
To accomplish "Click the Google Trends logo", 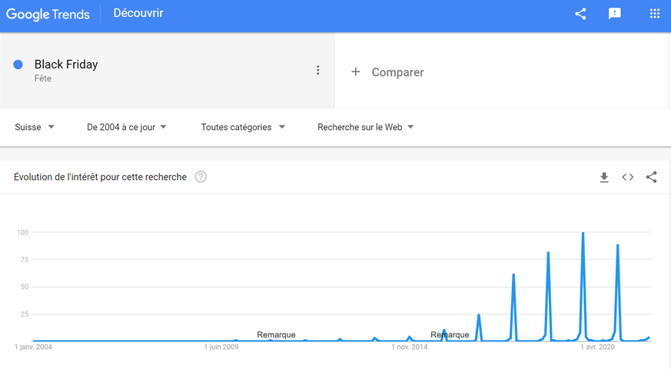I will [x=48, y=14].
